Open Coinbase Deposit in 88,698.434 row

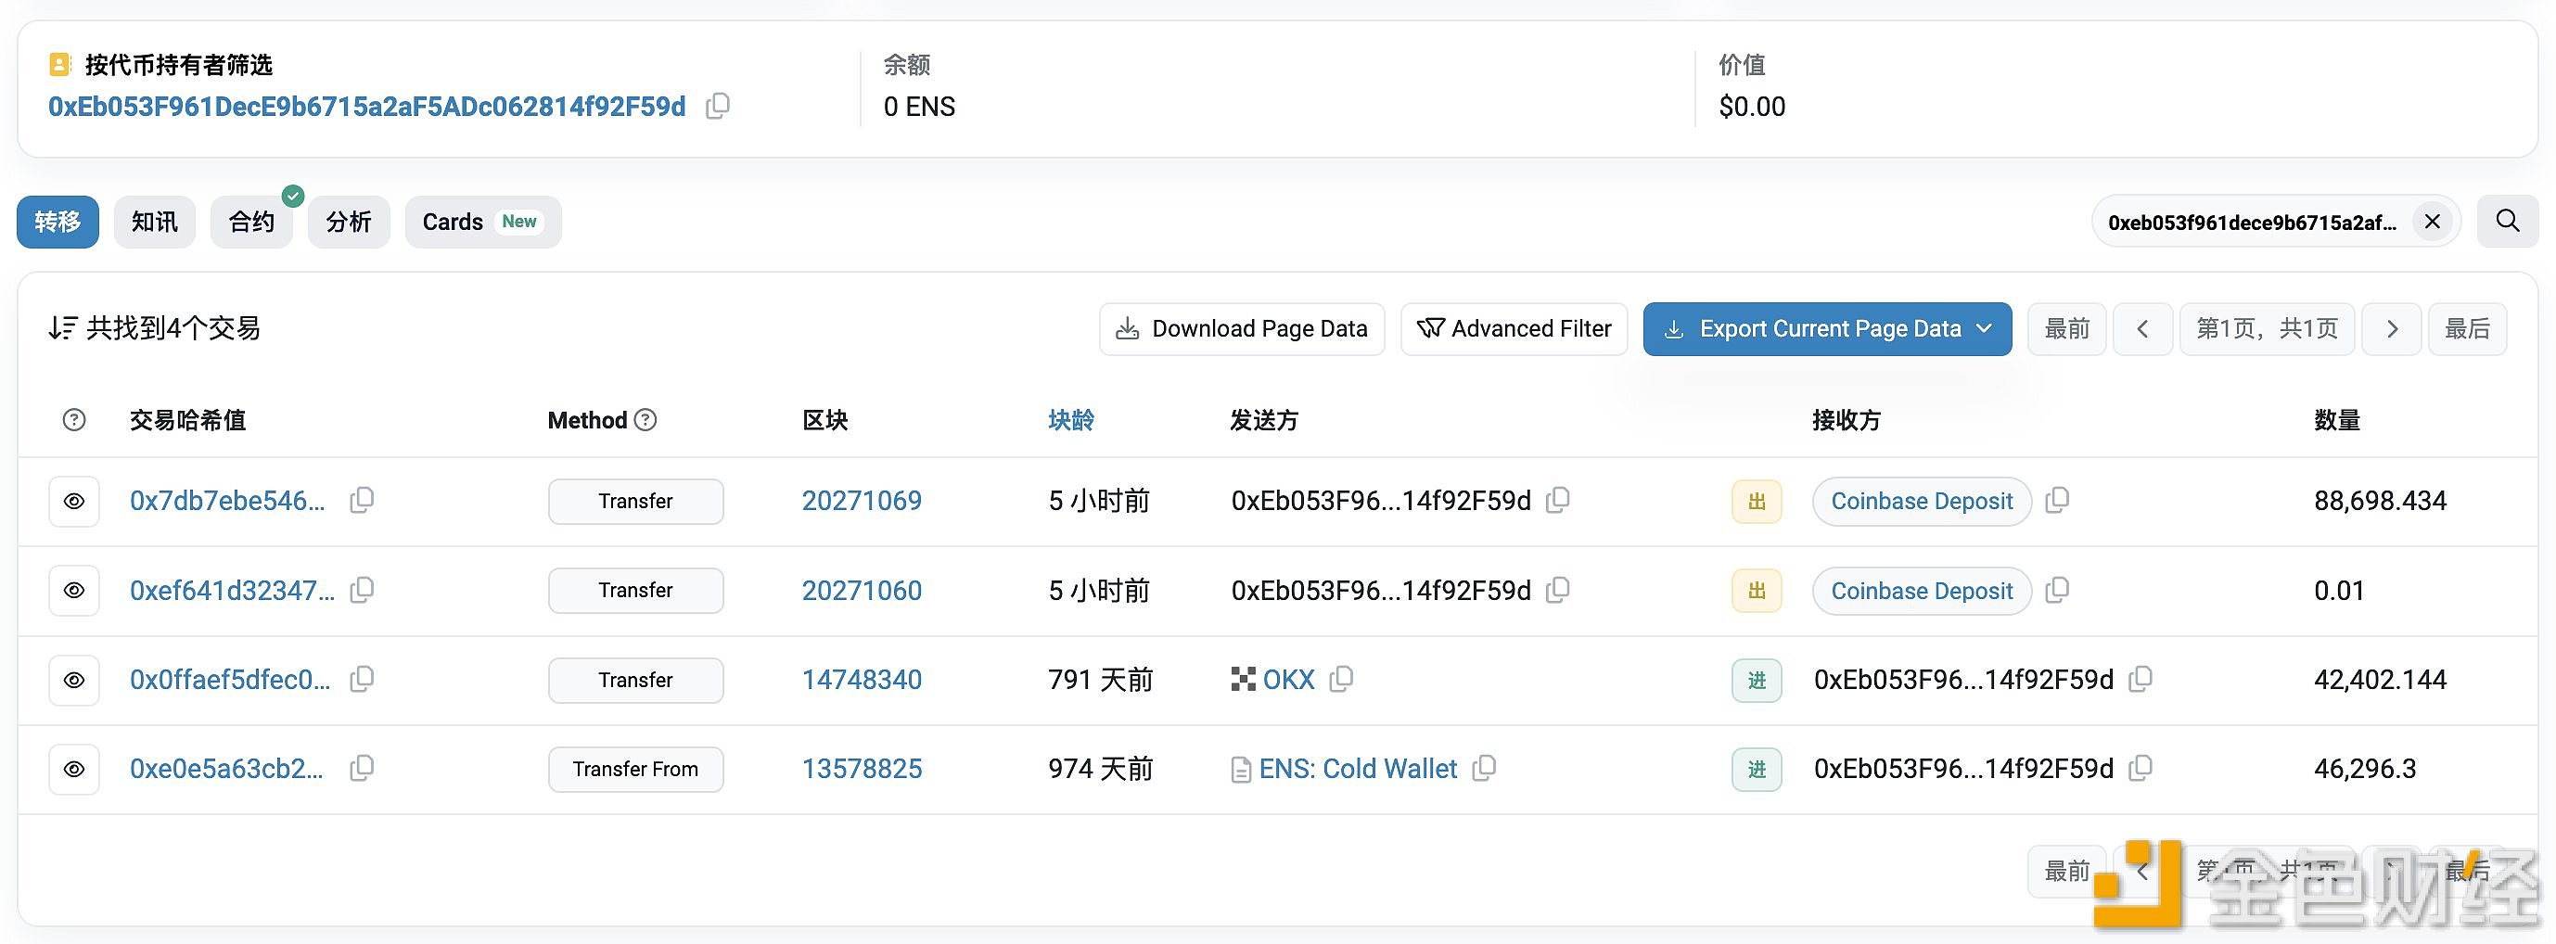[x=1921, y=501]
